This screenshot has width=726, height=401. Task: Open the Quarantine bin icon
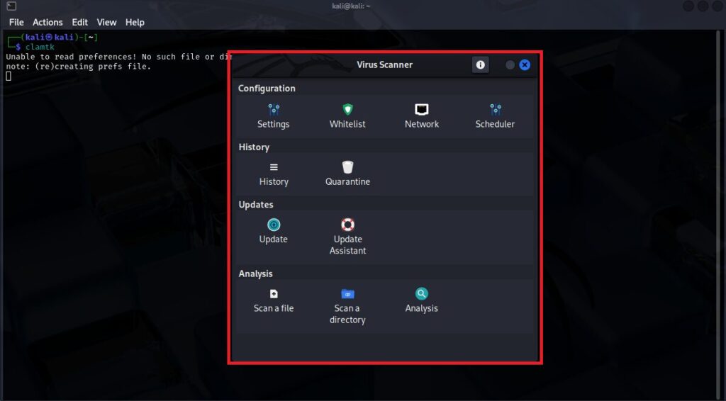click(347, 168)
